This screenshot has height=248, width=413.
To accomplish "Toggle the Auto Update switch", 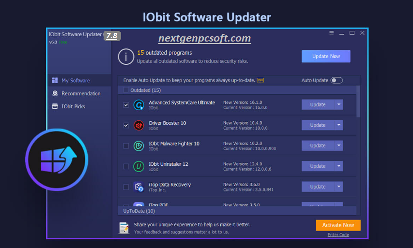I will coord(337,80).
